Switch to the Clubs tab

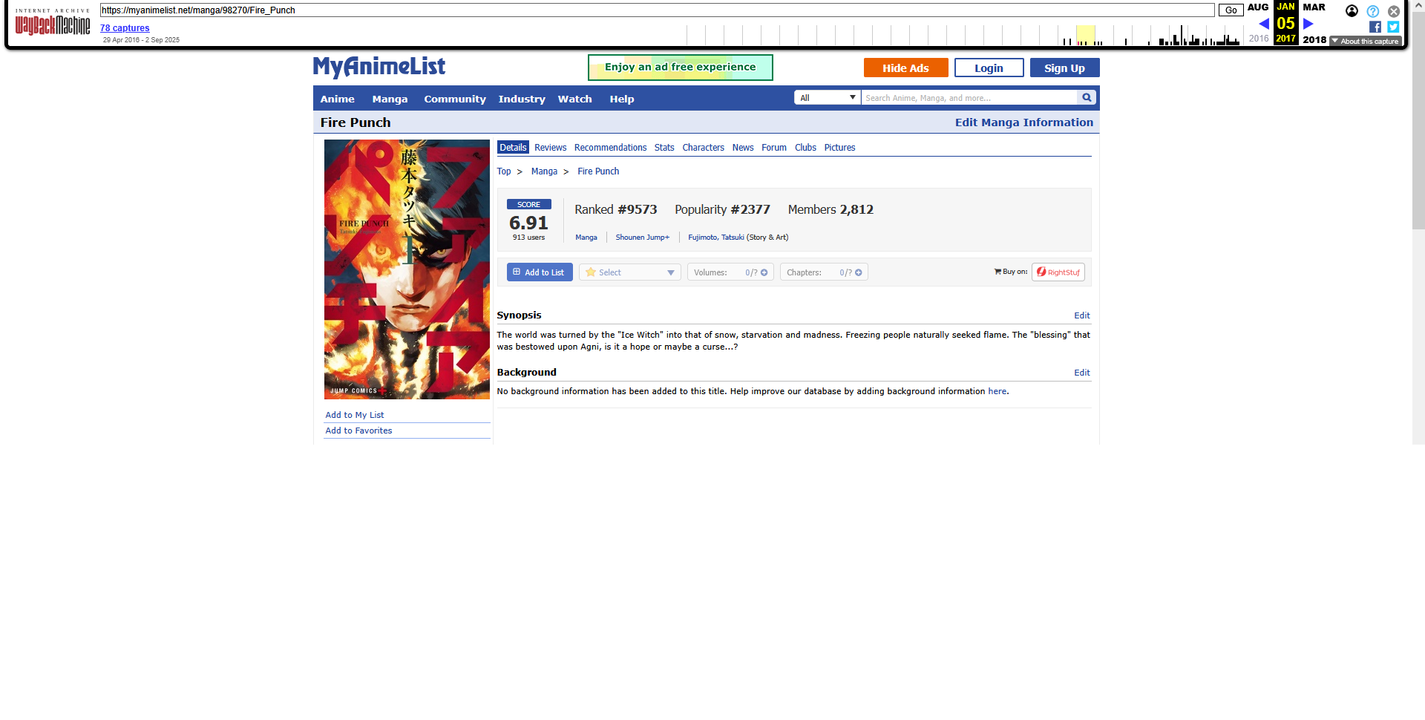click(805, 148)
